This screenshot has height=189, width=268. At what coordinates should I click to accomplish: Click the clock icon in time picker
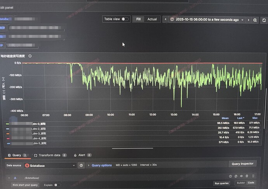tap(172, 19)
